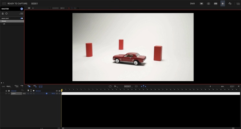Open the Arc motion control workspace icon
Image resolution: width=241 pixels, height=129 pixels.
coord(230,4)
